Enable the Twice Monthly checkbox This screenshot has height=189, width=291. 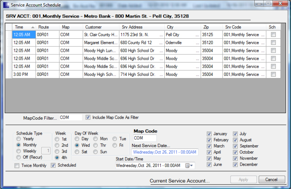click(17, 166)
